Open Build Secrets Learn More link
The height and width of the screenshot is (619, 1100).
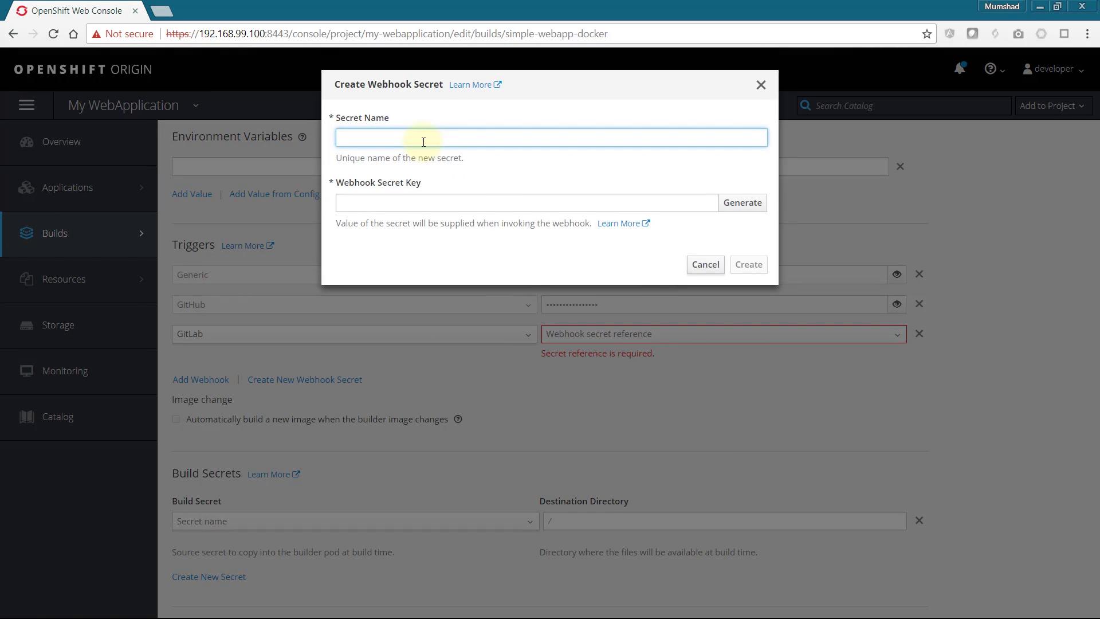coord(273,475)
